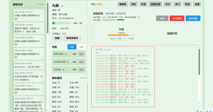Click the orange 采集进度 progress bar

coord(122,35)
